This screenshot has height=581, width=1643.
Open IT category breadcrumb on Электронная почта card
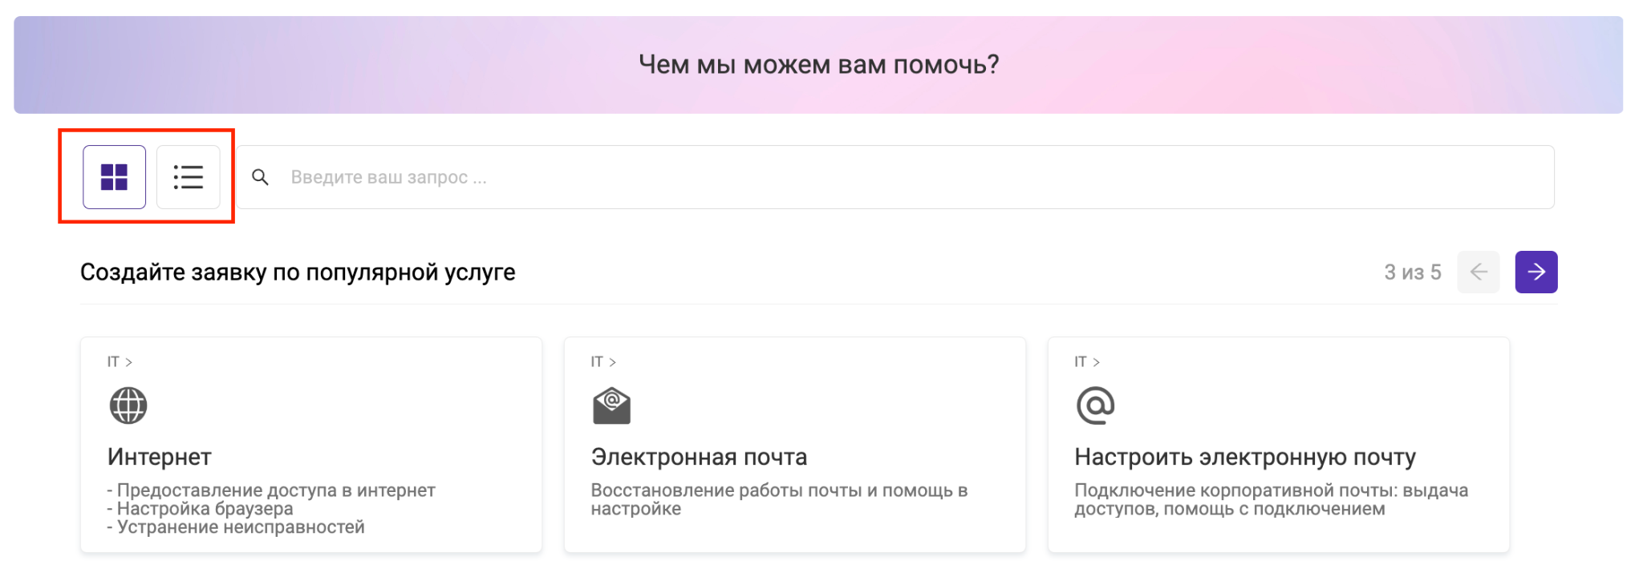tap(598, 362)
